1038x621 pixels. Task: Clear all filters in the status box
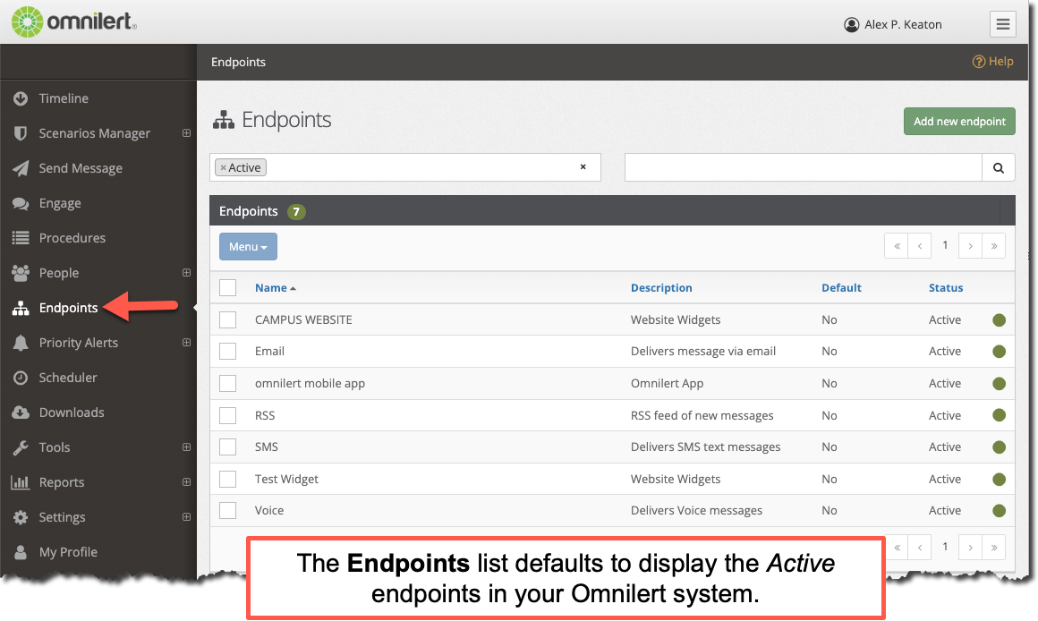(583, 166)
